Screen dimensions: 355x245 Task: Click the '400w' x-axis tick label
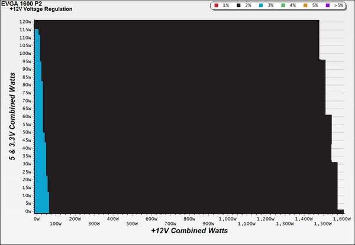pos(113,219)
